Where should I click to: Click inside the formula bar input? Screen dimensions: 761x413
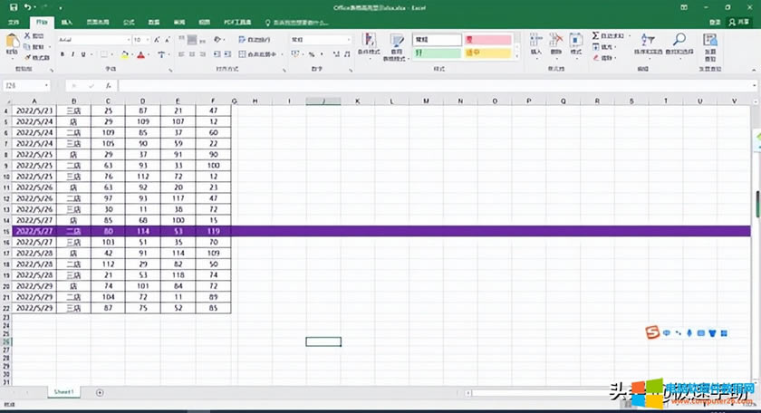(x=435, y=86)
